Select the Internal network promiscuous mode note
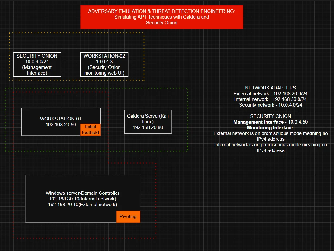Image resolution: width=334 pixels, height=251 pixels. tap(270, 148)
